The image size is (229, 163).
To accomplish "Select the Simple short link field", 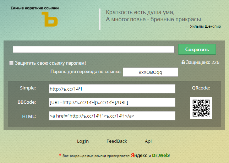I will coord(112,89).
